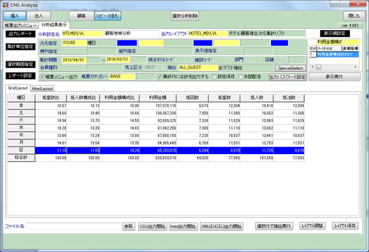Open the 帳票出力メニュー tab
Image resolution: width=369 pixels, height=252 pixels.
pos(21,26)
